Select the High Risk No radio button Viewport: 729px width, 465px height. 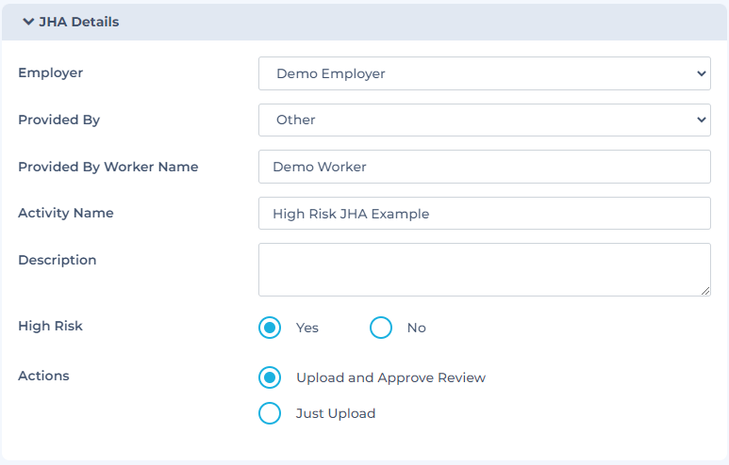coord(381,328)
